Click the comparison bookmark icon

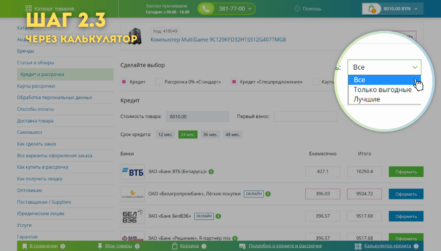click(x=24, y=246)
